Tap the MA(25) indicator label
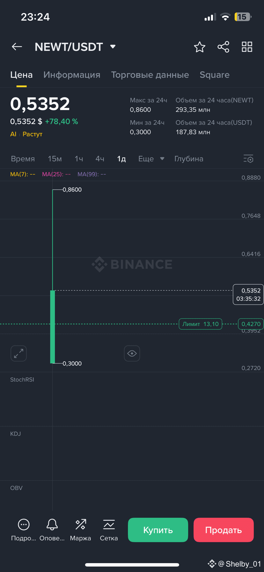 pyautogui.click(x=56, y=174)
